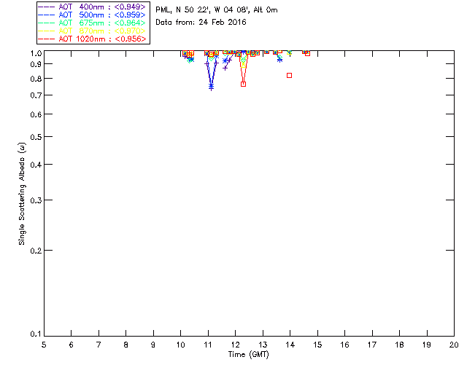Click the PML station location text

[x=217, y=9]
